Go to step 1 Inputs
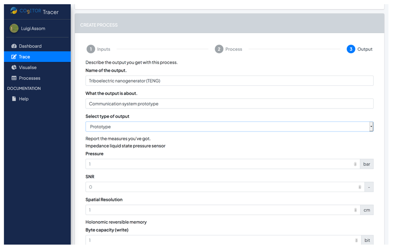 [x=98, y=49]
